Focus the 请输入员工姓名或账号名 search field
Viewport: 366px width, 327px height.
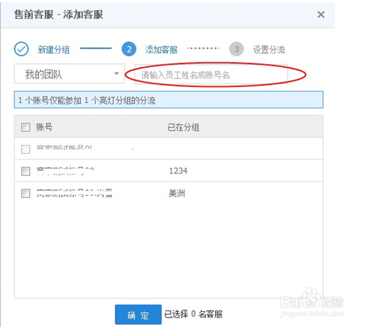coord(211,75)
